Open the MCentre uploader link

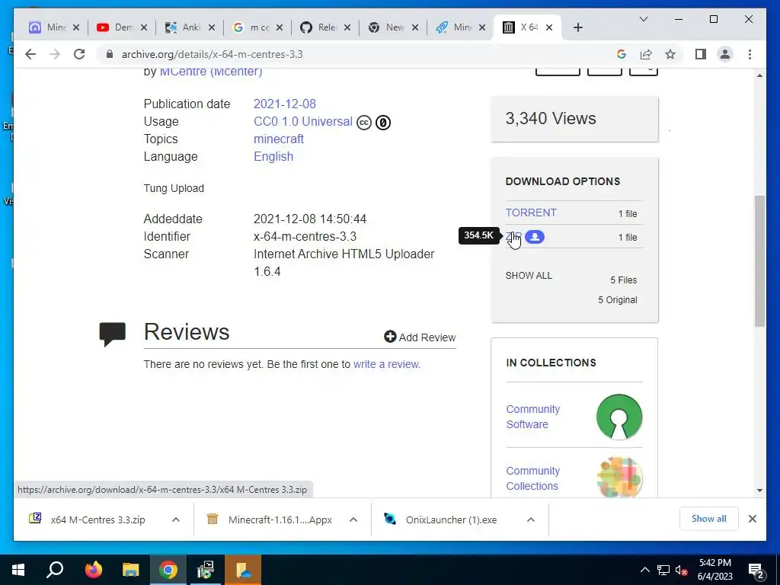coord(211,71)
